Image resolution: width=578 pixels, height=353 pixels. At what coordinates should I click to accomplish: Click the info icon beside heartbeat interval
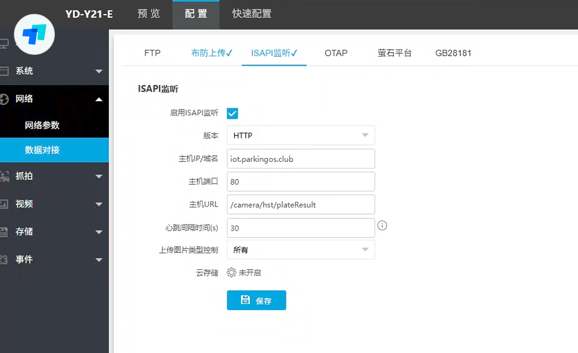[x=382, y=225]
